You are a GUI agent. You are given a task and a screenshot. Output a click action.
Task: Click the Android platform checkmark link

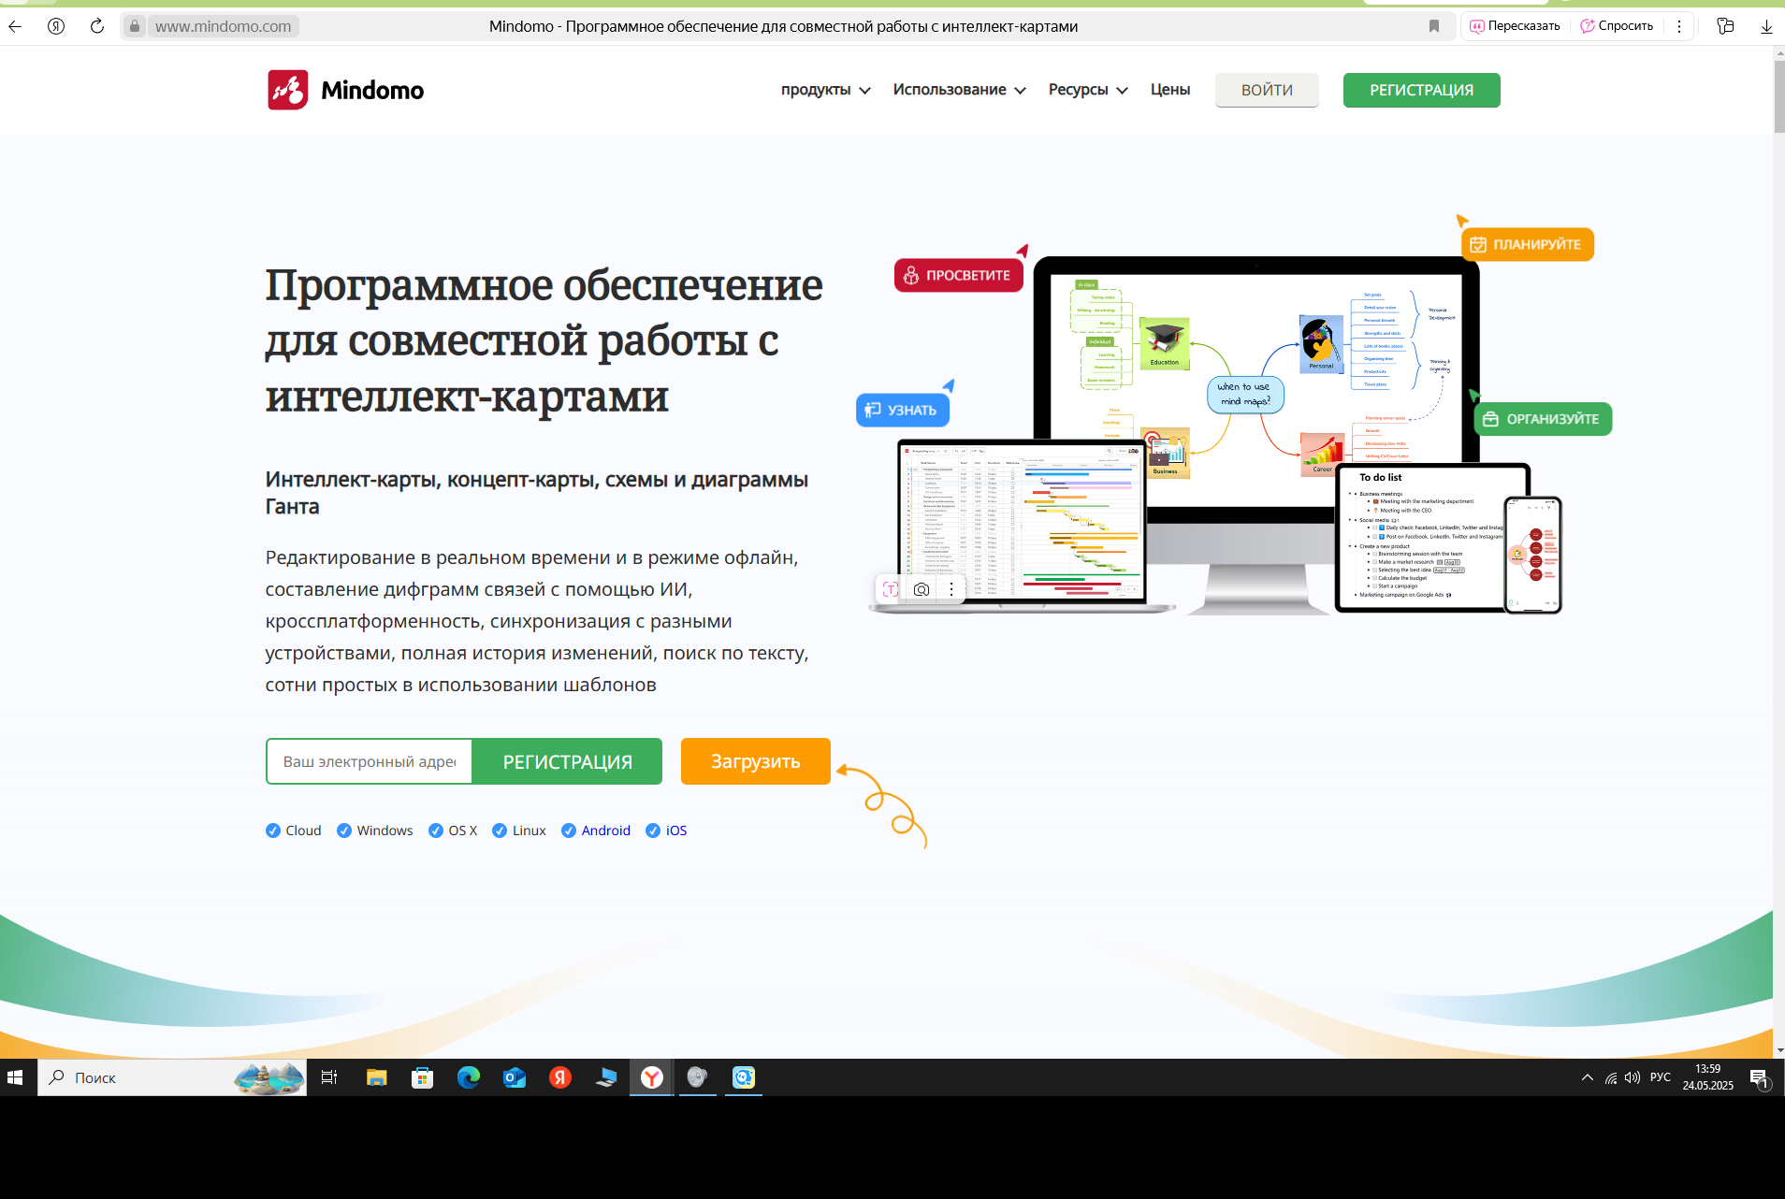[x=596, y=831]
